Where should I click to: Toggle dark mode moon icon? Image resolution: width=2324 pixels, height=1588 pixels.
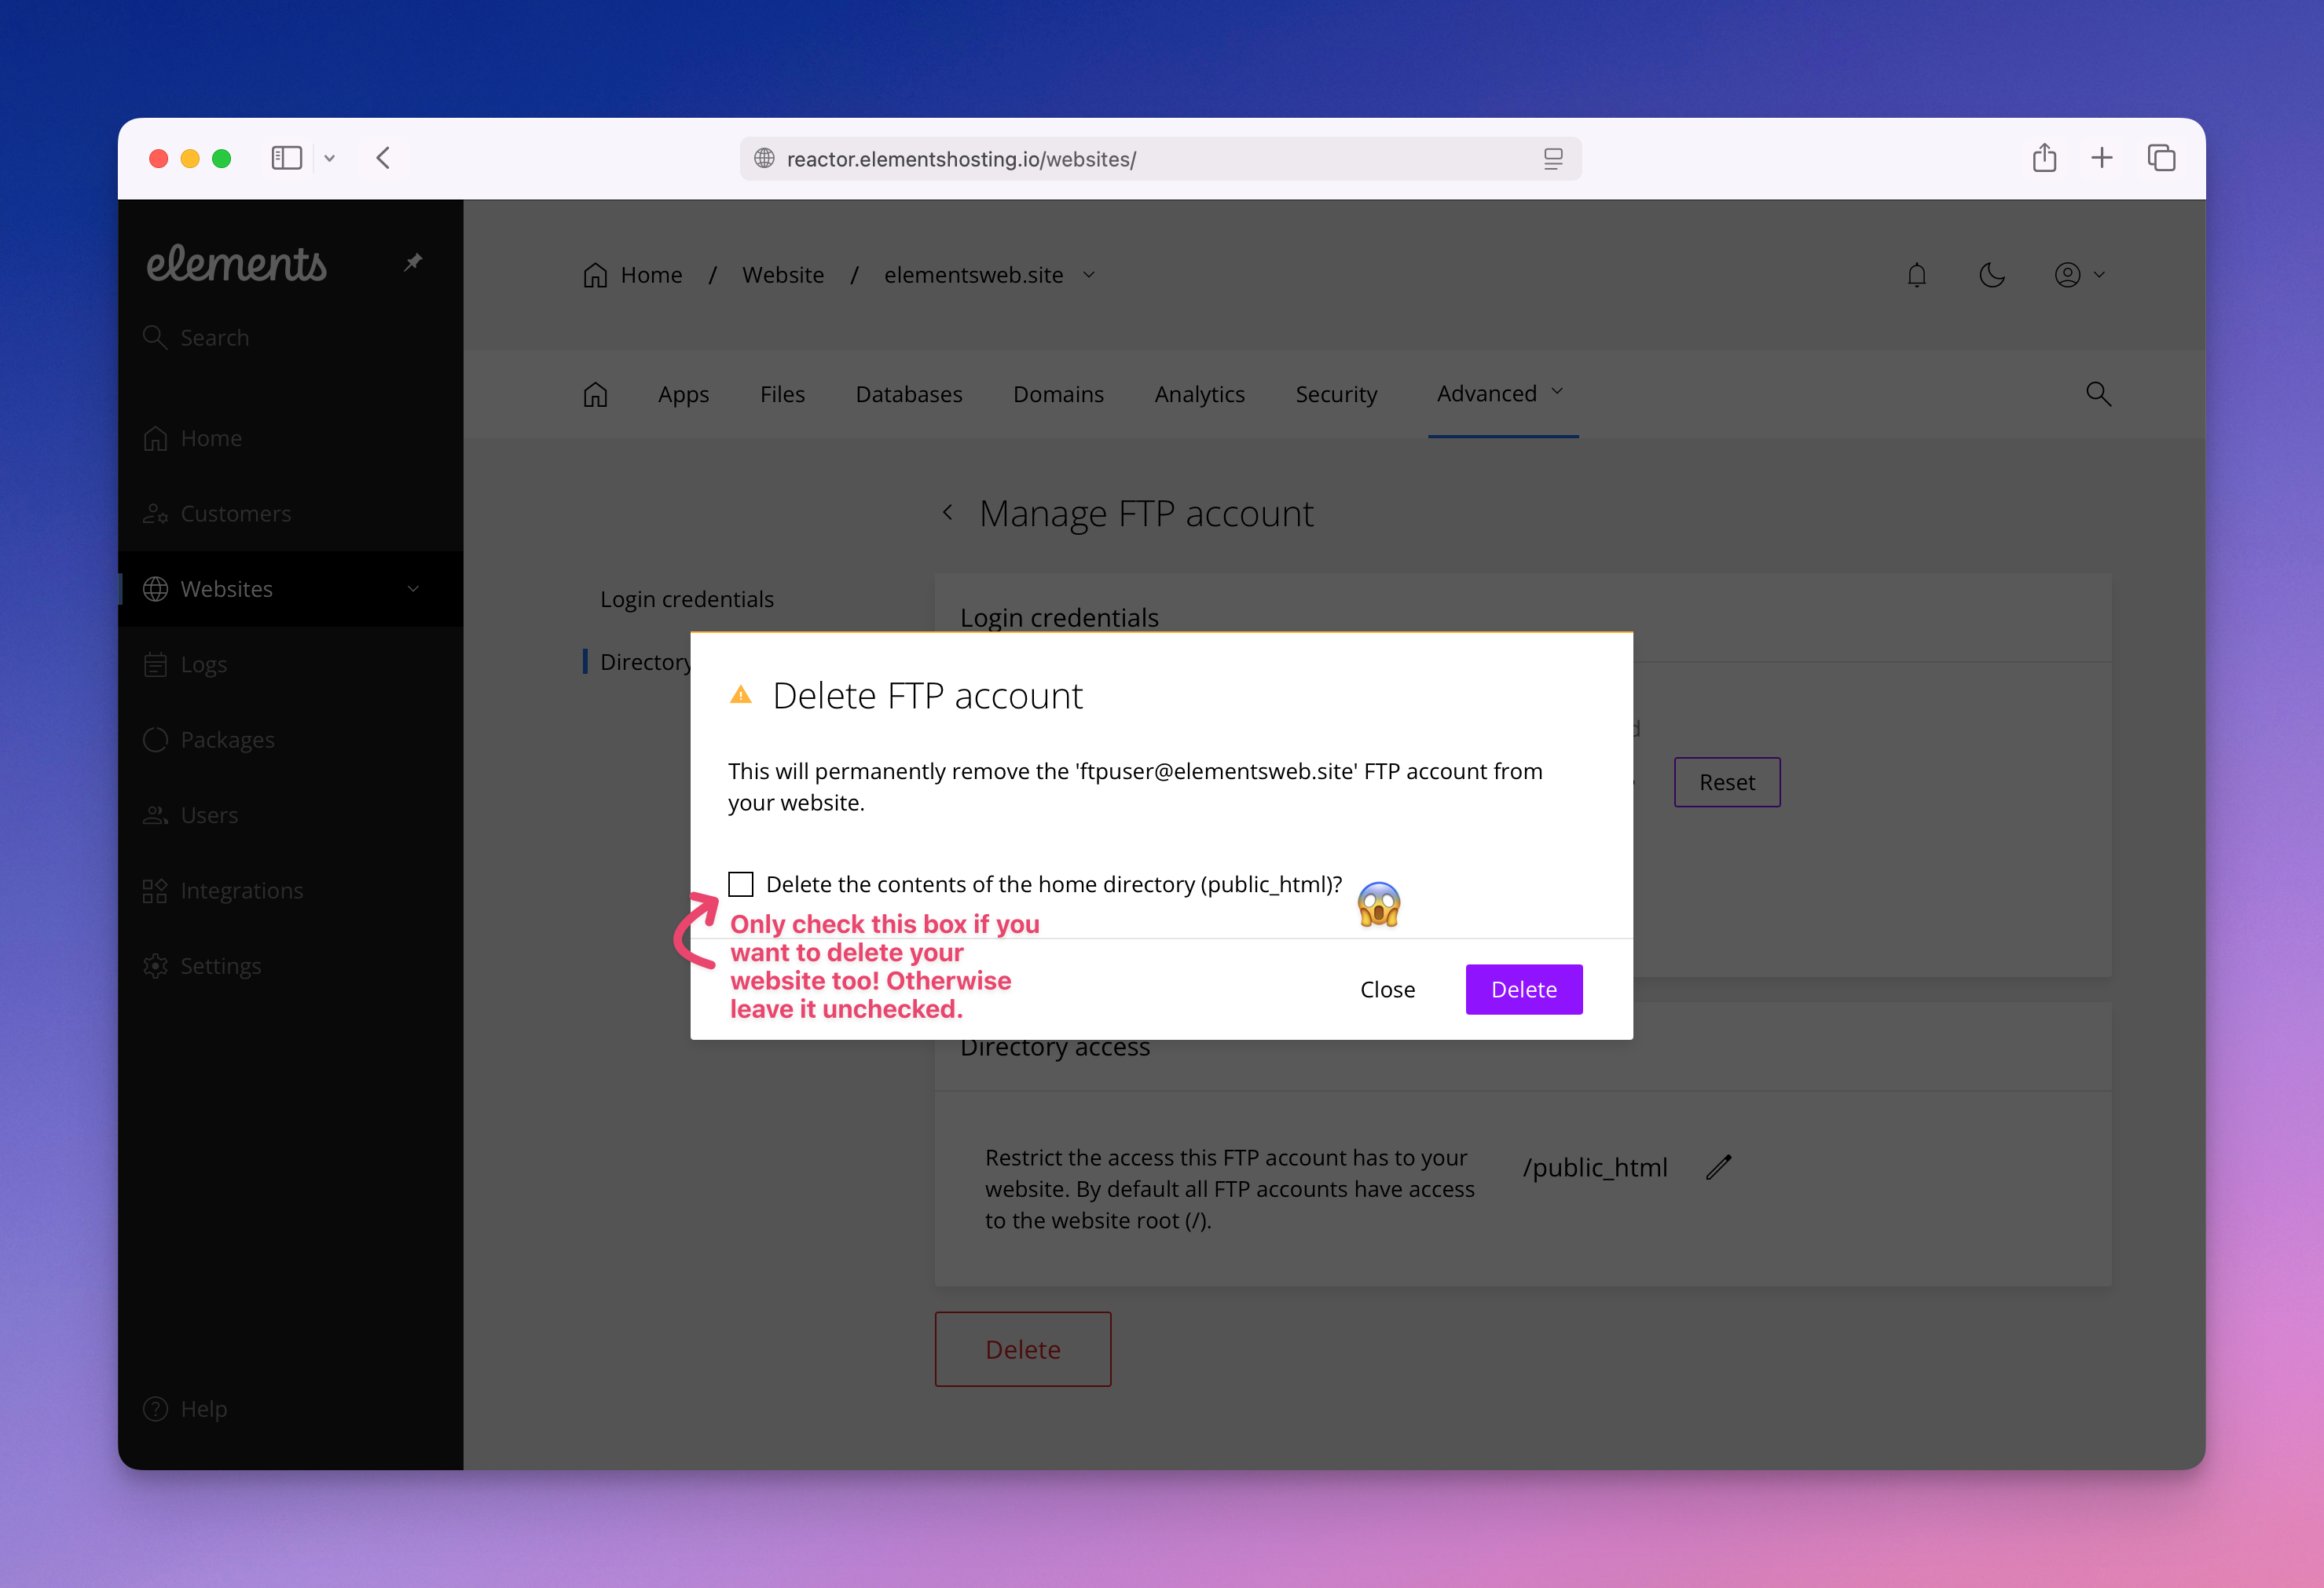click(1991, 275)
